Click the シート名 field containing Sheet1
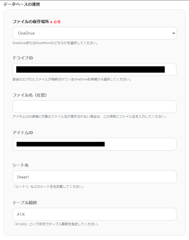Screen dimensions: 189x240 (94, 177)
